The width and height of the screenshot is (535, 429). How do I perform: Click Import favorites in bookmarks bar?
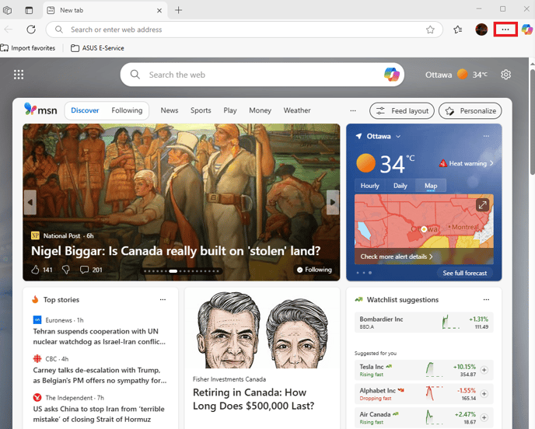(28, 48)
